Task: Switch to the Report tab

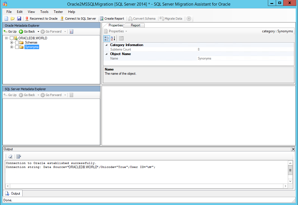Action: tap(135, 25)
